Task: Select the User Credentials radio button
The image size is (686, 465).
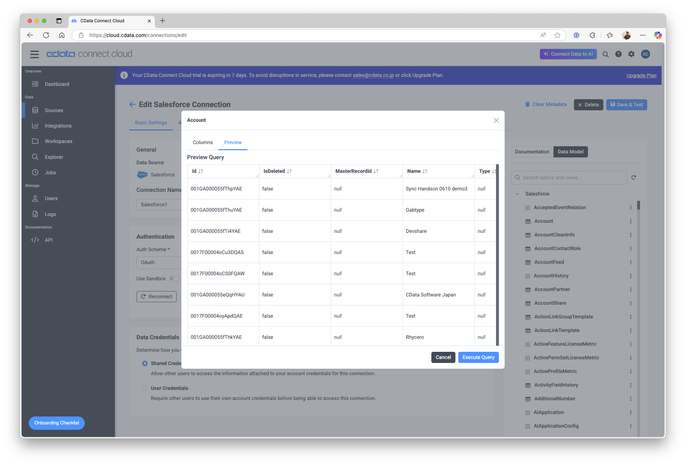Action: click(x=145, y=388)
